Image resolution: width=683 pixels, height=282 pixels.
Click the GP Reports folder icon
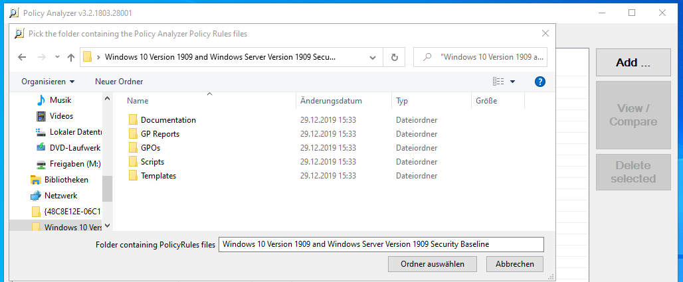pos(133,133)
